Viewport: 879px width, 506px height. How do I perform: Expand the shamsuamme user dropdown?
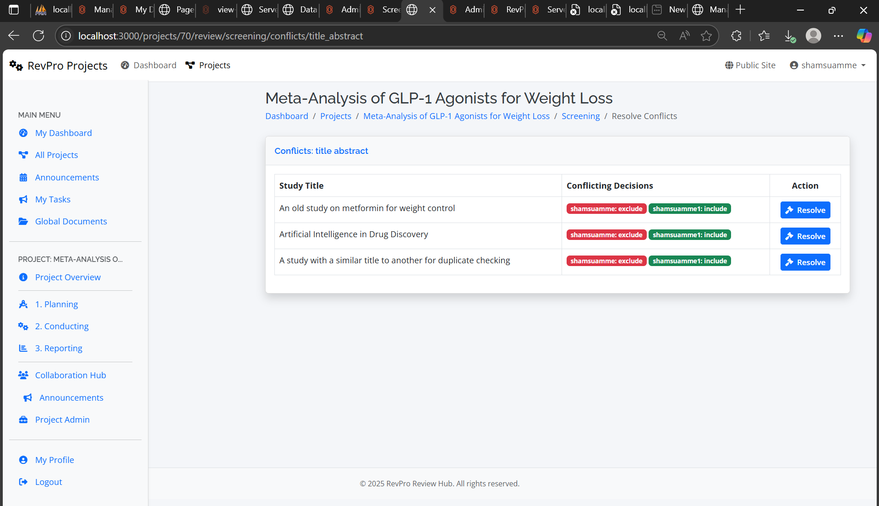(x=828, y=65)
